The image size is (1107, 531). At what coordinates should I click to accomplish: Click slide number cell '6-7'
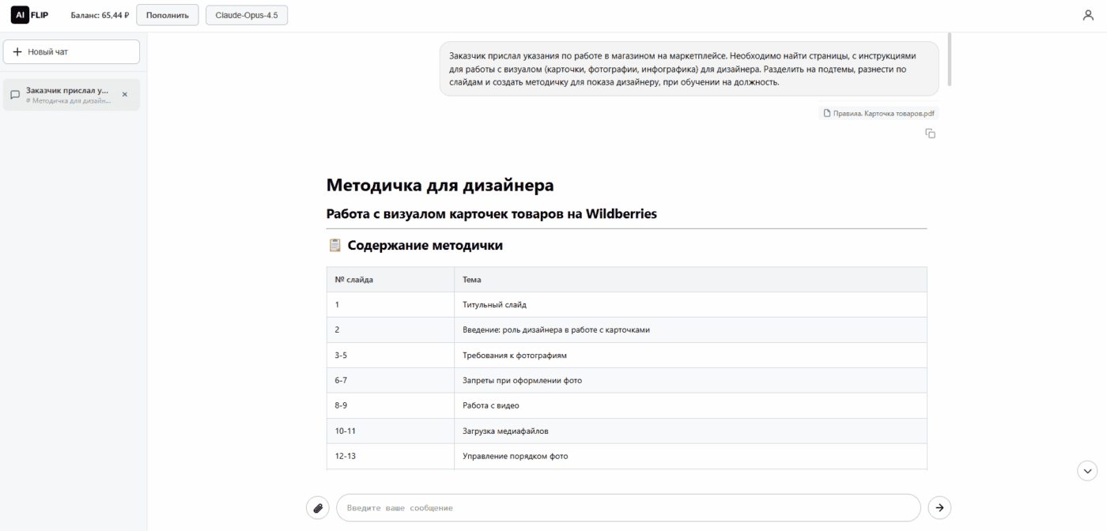coord(391,381)
